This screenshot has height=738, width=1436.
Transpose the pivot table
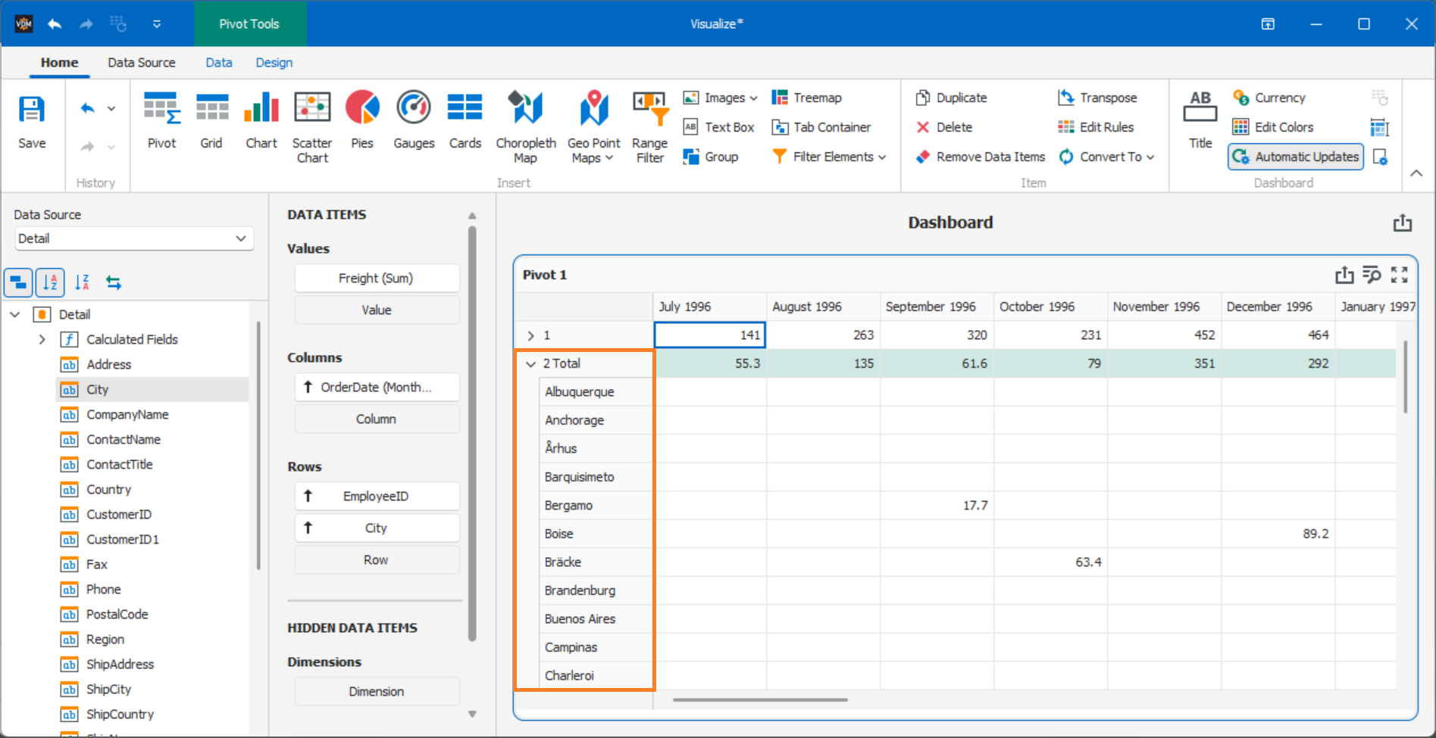click(x=1098, y=97)
